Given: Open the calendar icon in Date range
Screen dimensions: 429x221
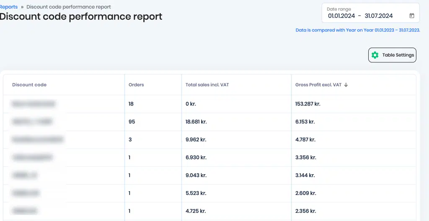Looking at the screenshot, I should tap(412, 16).
